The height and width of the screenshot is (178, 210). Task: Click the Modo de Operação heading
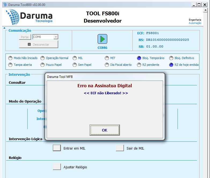pos(25,101)
